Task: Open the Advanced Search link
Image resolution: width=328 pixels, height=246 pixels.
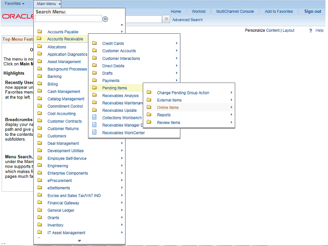Action: pyautogui.click(x=187, y=20)
